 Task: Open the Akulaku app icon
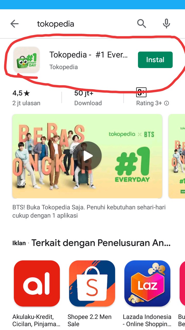pyautogui.click(x=37, y=283)
